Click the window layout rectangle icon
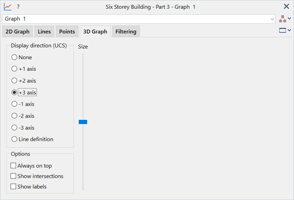294x200 pixels. [282, 30]
